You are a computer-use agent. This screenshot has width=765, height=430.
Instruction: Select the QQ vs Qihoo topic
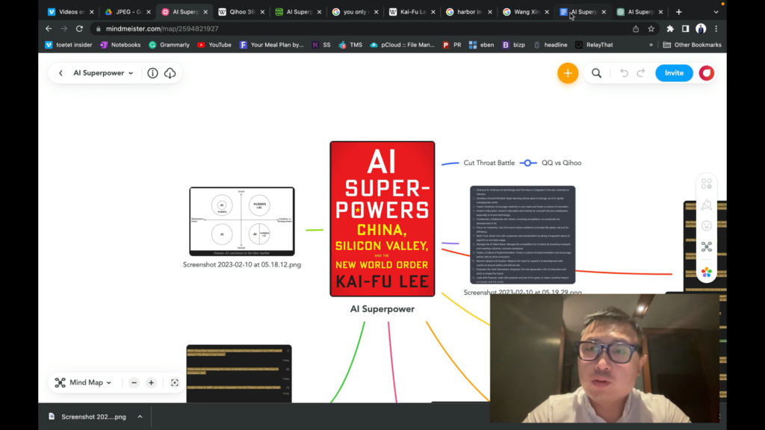[x=561, y=163]
